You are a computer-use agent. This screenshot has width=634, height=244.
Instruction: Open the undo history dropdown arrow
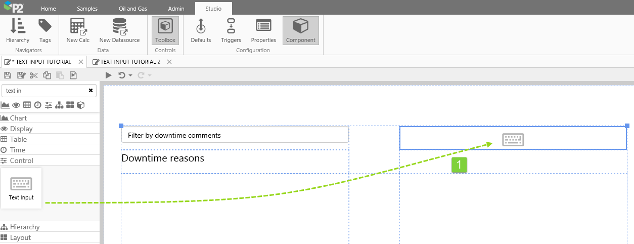[x=130, y=75]
